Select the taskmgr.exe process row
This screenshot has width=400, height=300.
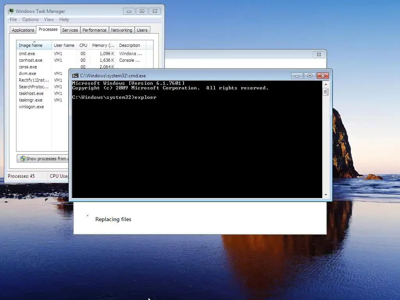(43, 100)
